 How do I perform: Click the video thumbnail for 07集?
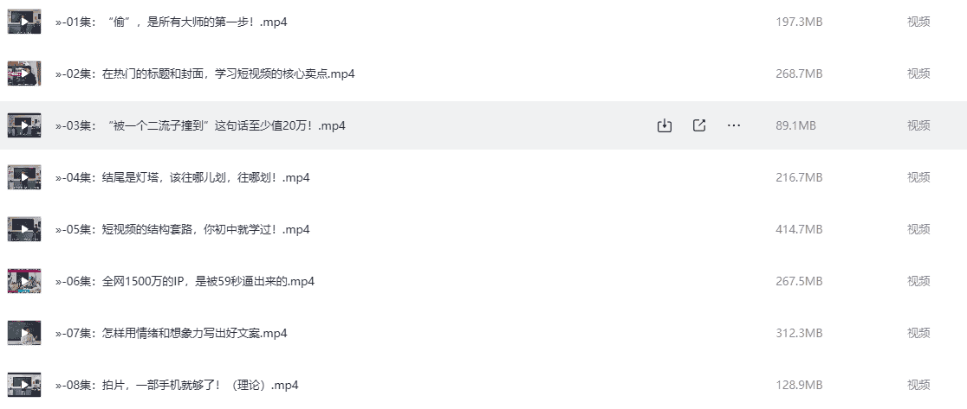[24, 333]
